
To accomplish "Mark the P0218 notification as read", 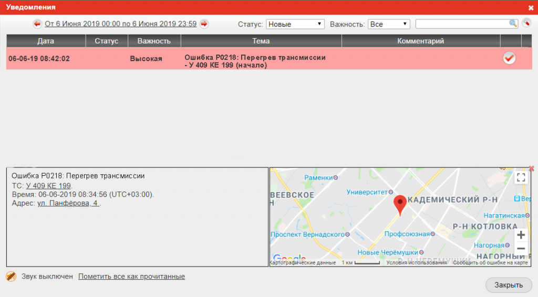I will click(x=509, y=58).
